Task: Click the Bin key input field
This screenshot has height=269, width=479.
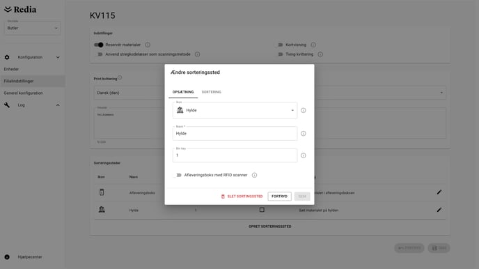Action: point(235,155)
